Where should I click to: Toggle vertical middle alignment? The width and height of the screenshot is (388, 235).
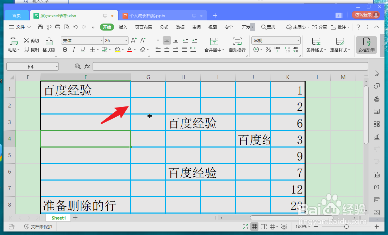click(167, 40)
